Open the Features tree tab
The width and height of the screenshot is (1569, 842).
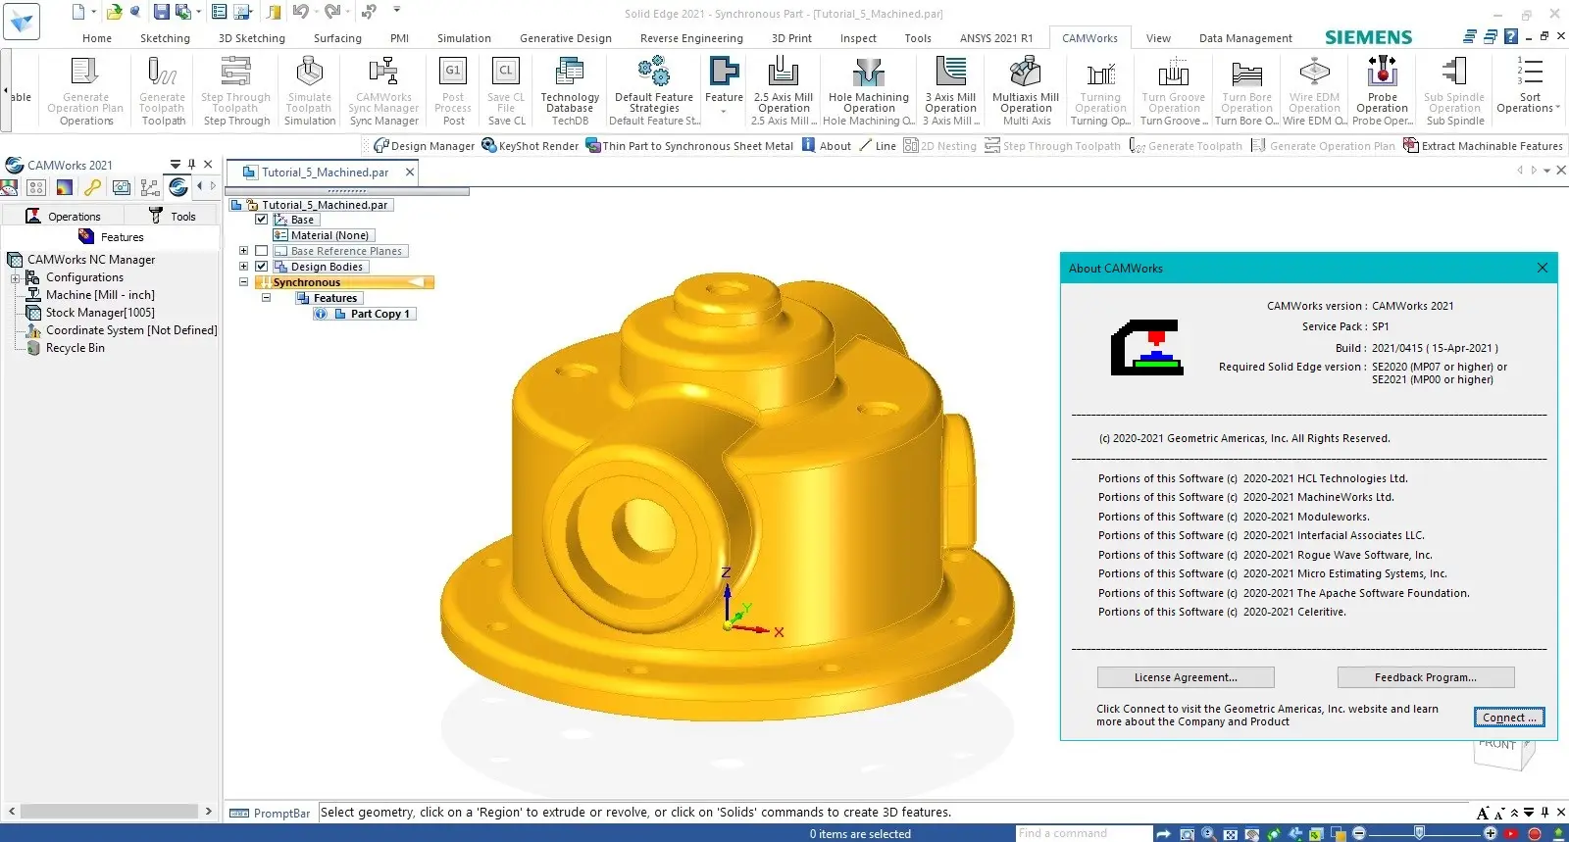point(111,237)
